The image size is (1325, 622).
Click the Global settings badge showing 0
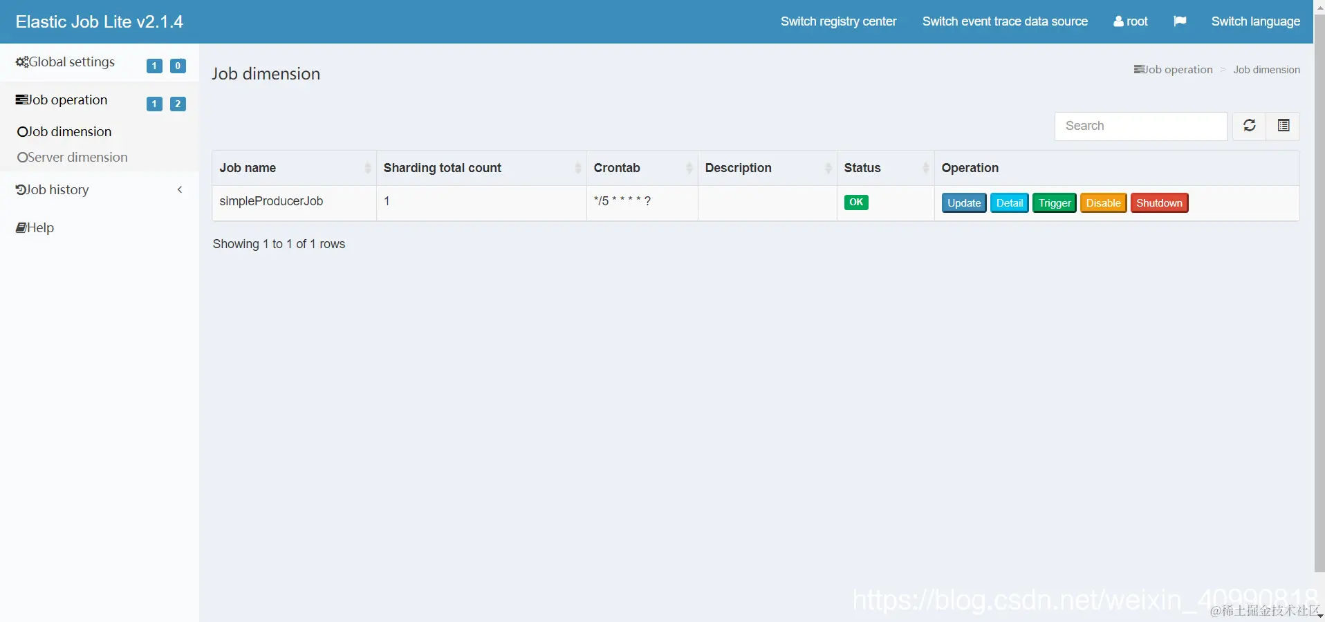[178, 66]
